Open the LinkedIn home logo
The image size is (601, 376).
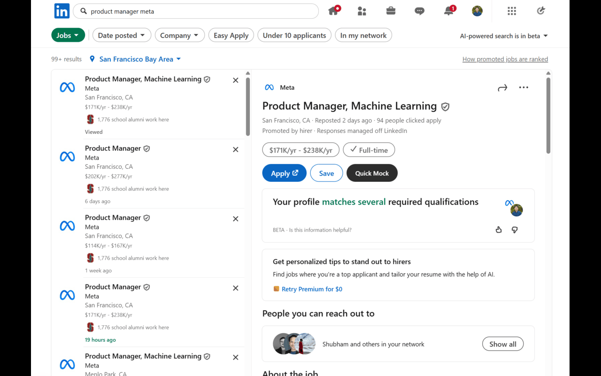pos(62,11)
